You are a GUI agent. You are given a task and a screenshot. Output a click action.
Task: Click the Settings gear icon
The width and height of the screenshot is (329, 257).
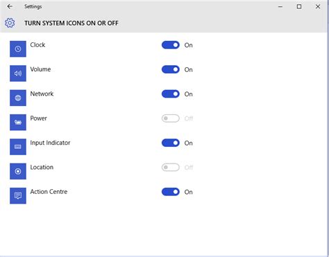coord(10,23)
